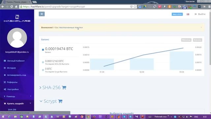Click the cart icon next to Scrypt
211x119 pixels.
pos(60,101)
